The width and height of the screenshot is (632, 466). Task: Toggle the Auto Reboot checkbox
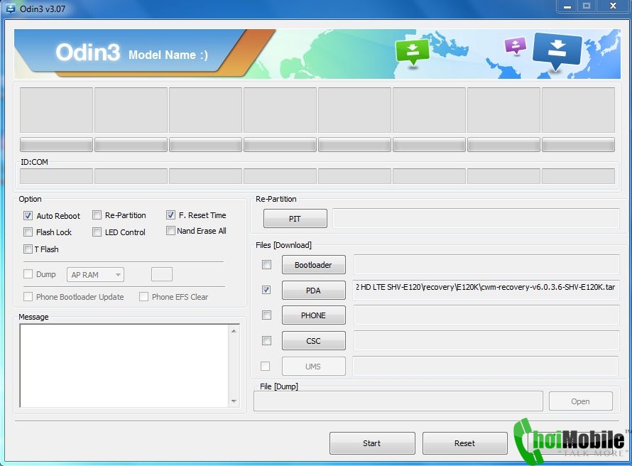(x=28, y=216)
